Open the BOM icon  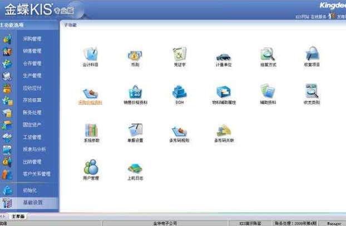tap(180, 95)
